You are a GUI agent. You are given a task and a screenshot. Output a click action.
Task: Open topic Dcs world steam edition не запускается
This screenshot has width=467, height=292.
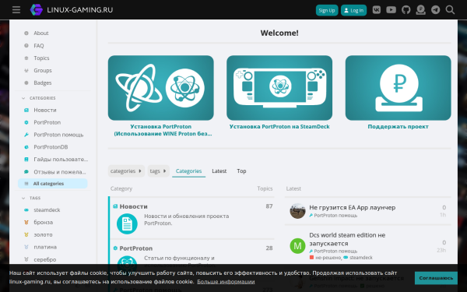[347, 239]
